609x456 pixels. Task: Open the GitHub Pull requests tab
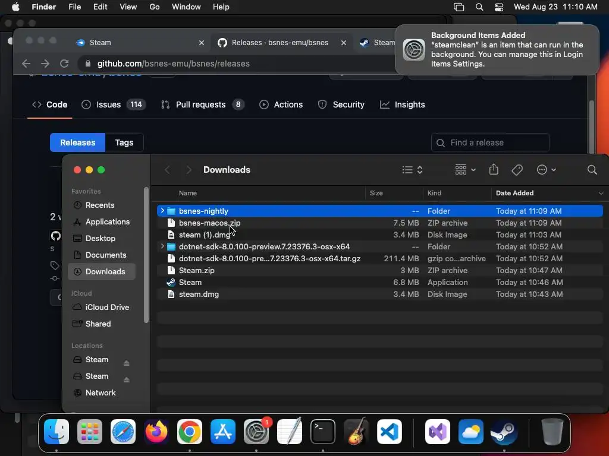coord(202,104)
